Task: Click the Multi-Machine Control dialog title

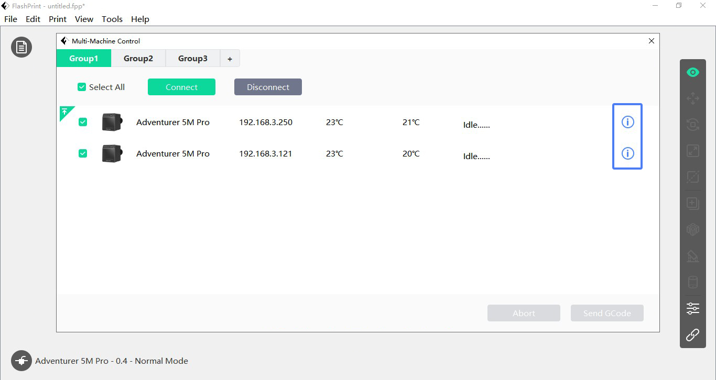Action: click(106, 41)
